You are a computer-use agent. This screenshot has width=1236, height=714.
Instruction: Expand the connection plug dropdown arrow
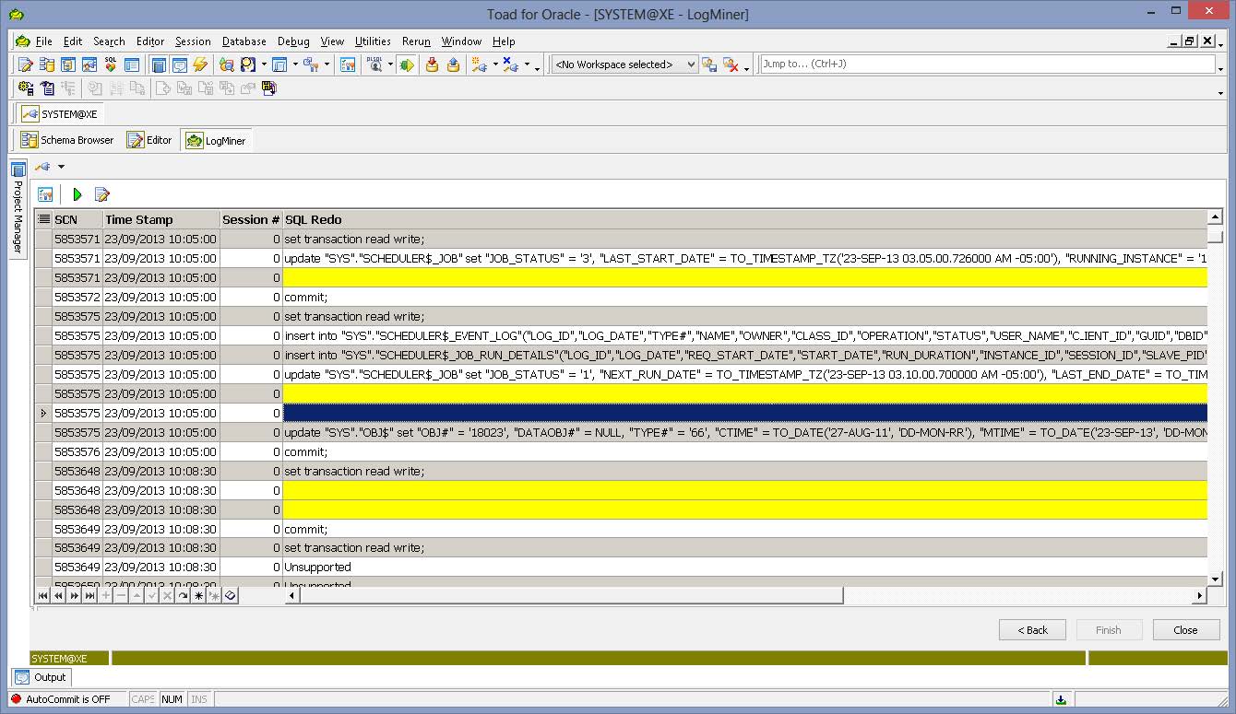tap(61, 167)
